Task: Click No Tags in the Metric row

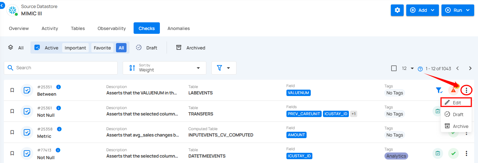Action: (x=395, y=135)
